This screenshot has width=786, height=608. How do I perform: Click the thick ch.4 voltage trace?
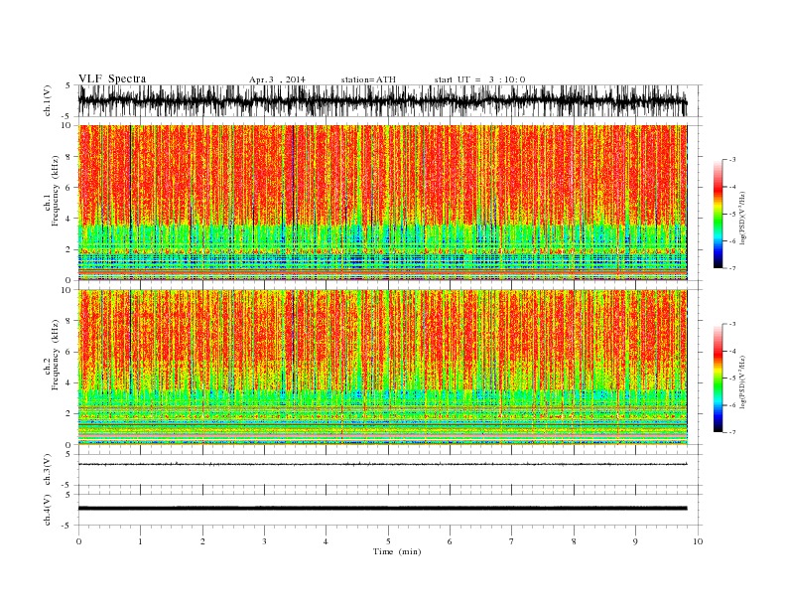coord(382,509)
